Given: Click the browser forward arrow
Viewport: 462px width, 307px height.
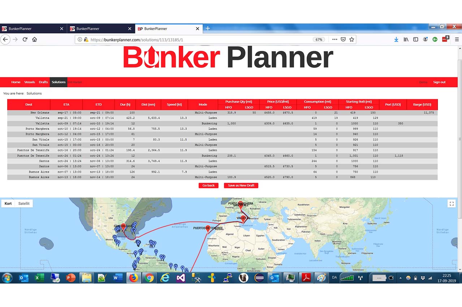Looking at the screenshot, I should 15,39.
